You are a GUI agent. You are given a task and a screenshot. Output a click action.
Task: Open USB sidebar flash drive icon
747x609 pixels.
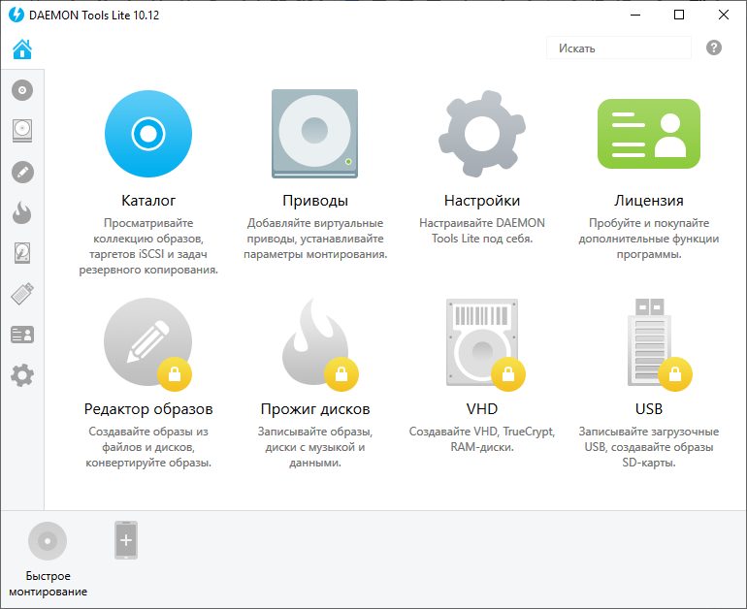click(22, 293)
